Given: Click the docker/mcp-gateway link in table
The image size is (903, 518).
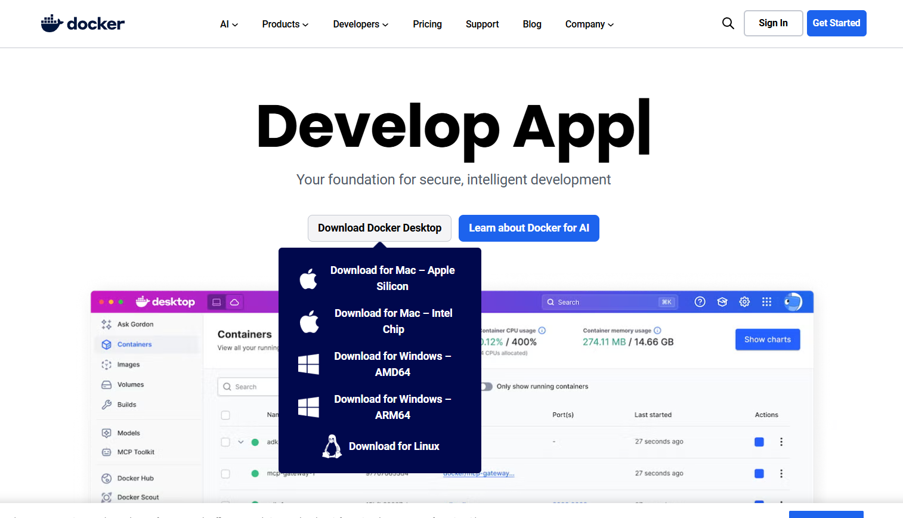Looking at the screenshot, I should [479, 473].
